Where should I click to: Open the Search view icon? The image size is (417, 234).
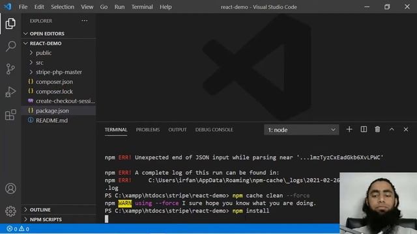(x=10, y=46)
